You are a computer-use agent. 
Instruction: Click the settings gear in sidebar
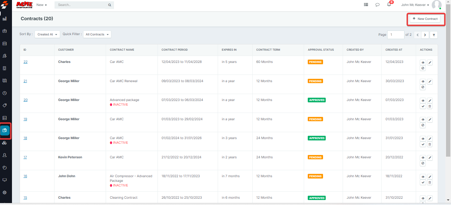(5, 192)
